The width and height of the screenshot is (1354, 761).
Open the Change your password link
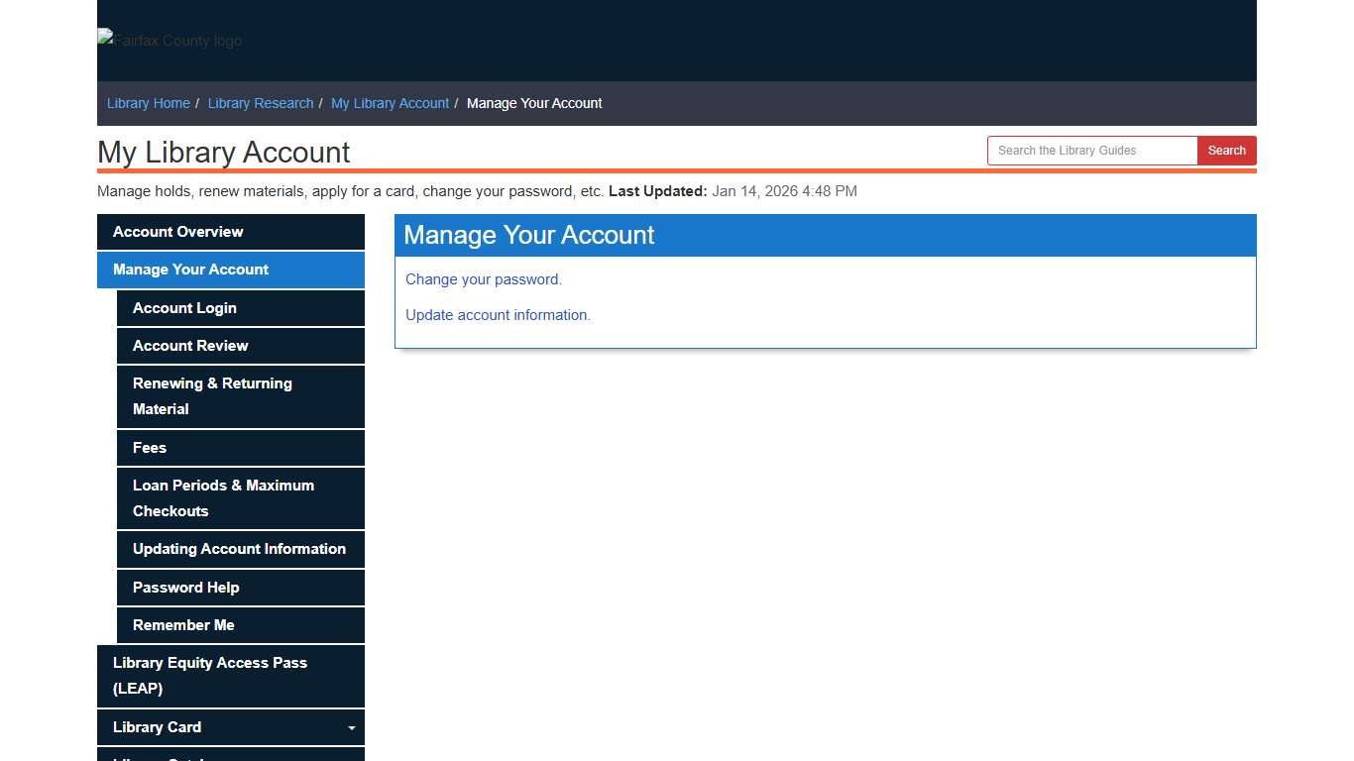(x=483, y=278)
